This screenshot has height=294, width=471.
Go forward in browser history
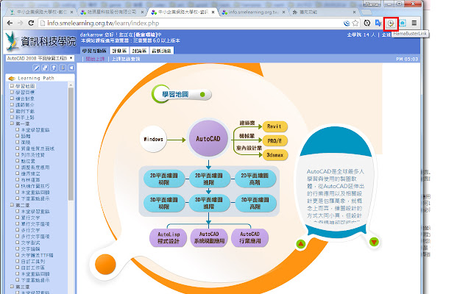(x=20, y=23)
